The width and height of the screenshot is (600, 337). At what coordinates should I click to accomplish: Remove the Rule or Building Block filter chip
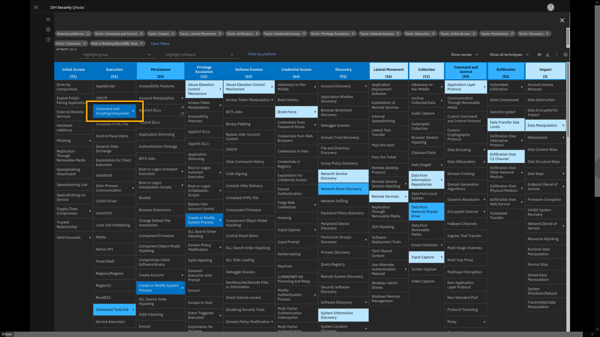tap(142, 44)
